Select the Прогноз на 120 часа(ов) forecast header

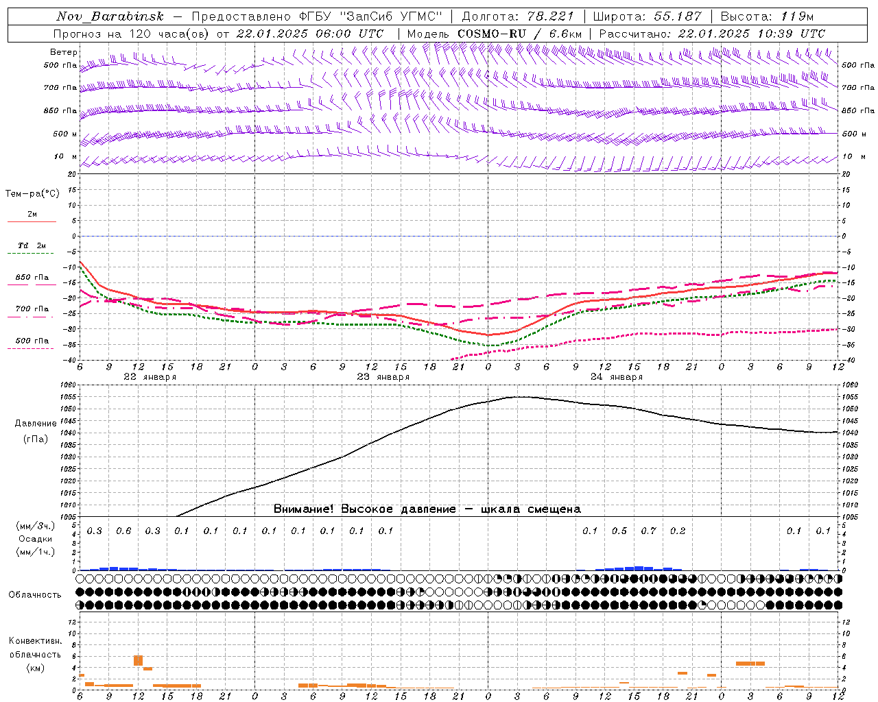[132, 34]
